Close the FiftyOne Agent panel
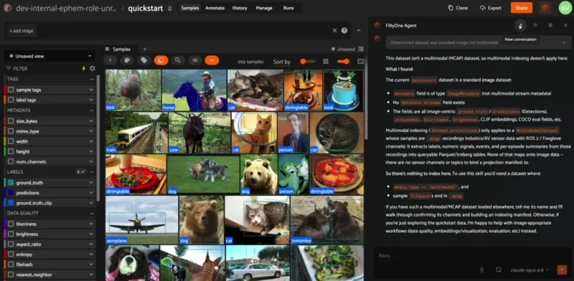This screenshot has height=281, width=574. tap(565, 25)
